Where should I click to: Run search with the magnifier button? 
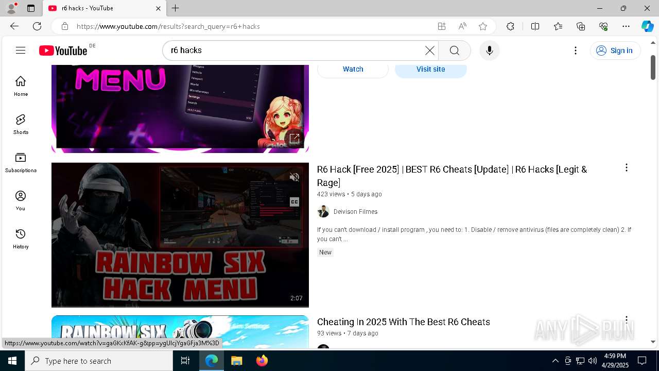(454, 50)
